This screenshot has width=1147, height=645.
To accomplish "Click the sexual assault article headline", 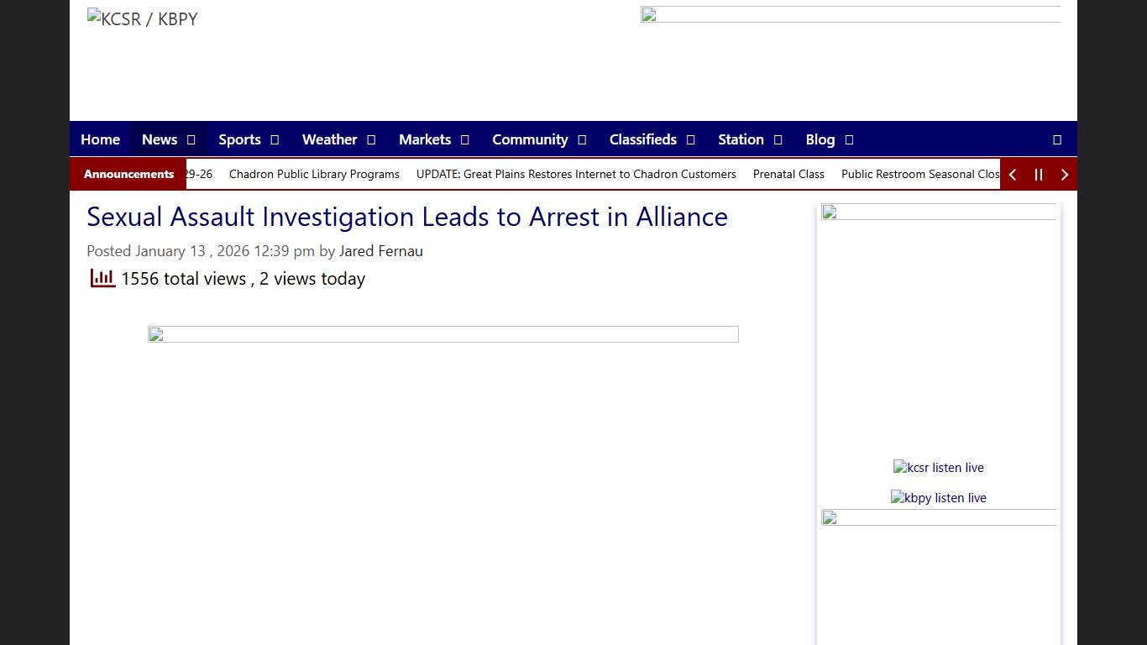I will point(406,217).
